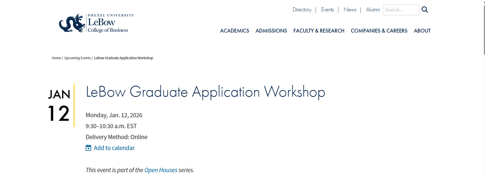Screen dimensions: 485x178
Task: Open the Upcoming Events breadcrumb
Action: (77, 58)
